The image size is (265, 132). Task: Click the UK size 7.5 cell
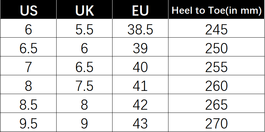(x=84, y=84)
